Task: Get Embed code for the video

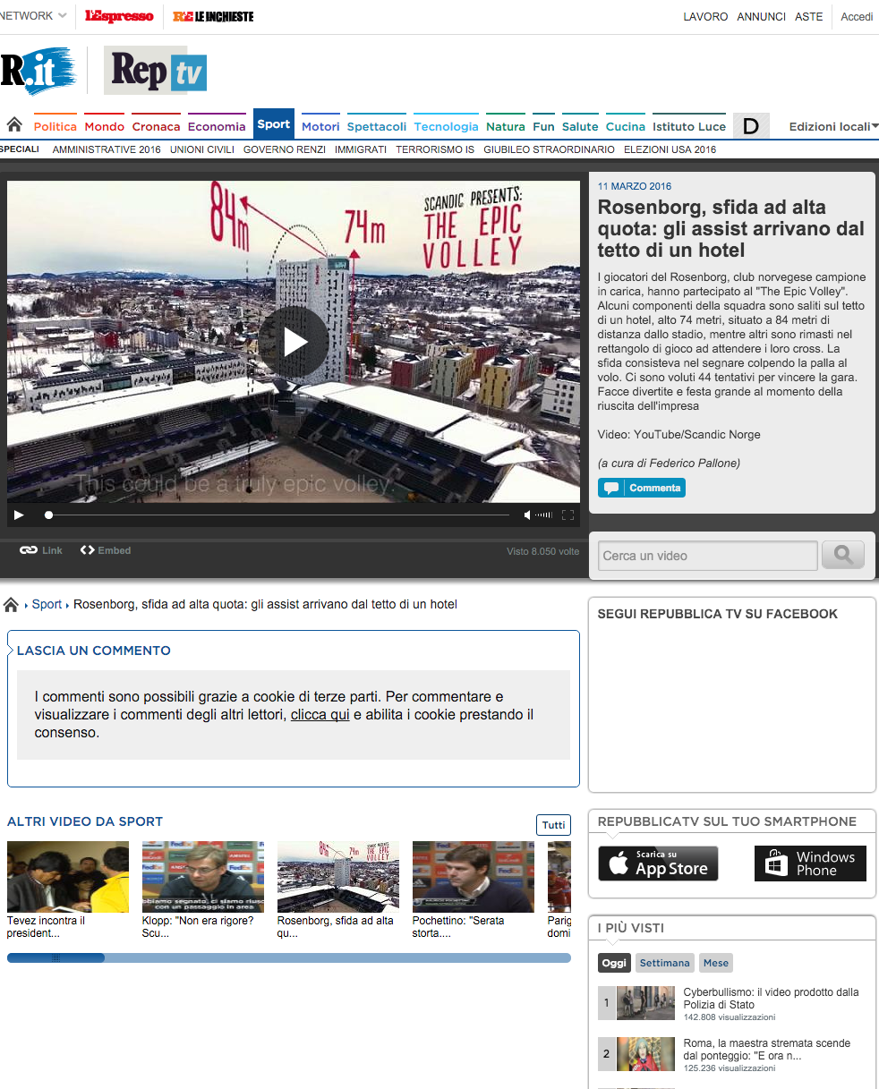Action: (106, 550)
